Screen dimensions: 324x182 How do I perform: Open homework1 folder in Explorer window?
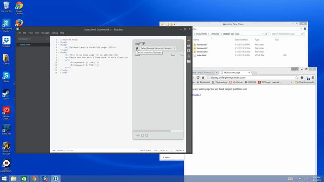tap(202, 44)
